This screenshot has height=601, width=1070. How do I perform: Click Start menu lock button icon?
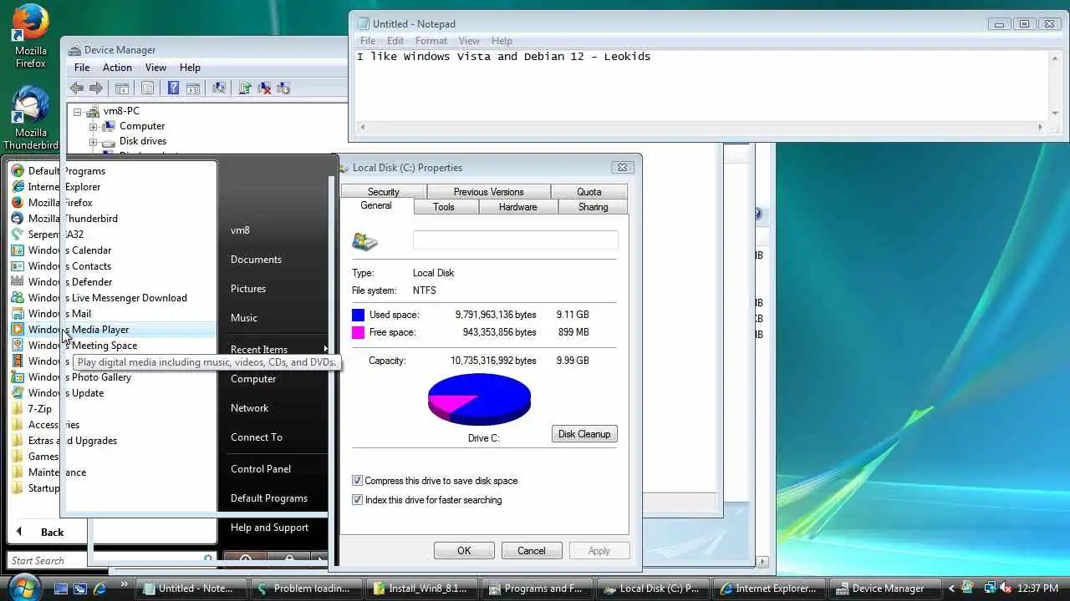pyautogui.click(x=289, y=558)
